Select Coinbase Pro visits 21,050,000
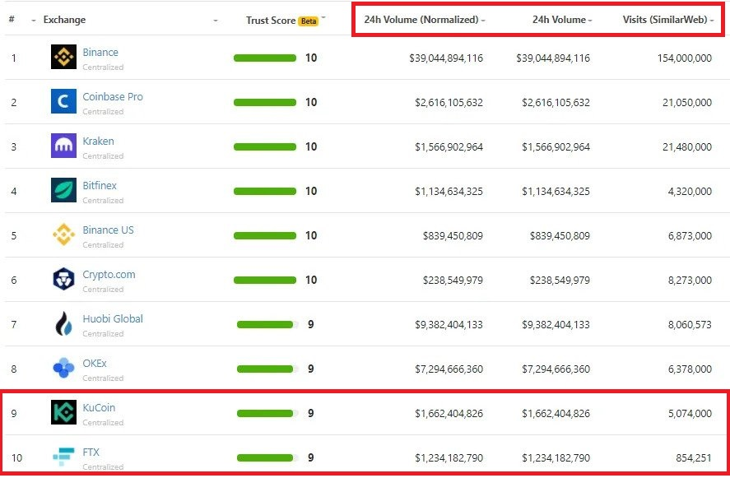Viewport: 730px width, 478px height. (687, 102)
